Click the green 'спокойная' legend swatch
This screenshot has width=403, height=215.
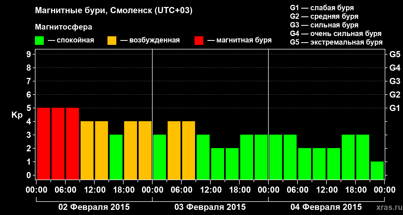[39, 41]
